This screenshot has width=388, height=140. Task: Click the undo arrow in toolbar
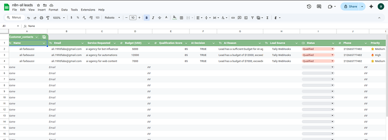click(x=29, y=18)
